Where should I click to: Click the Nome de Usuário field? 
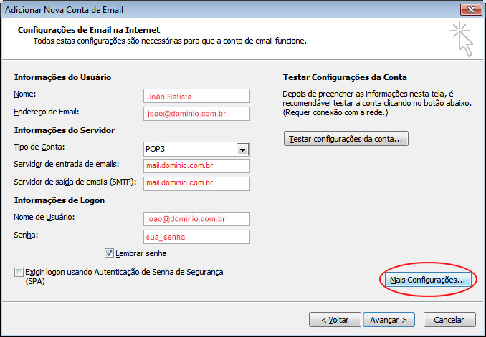tap(196, 219)
